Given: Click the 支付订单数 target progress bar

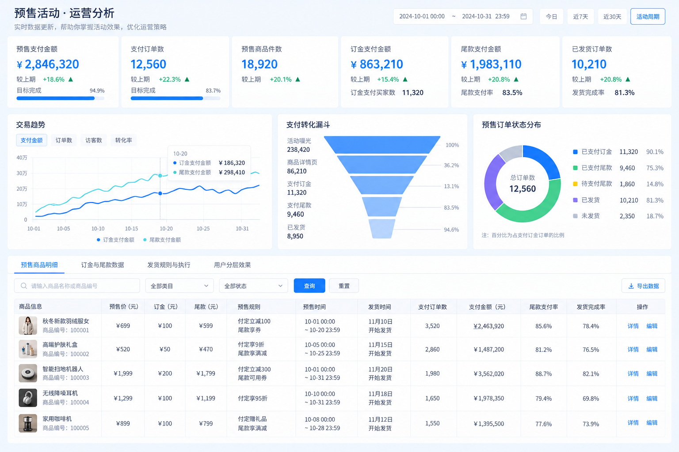Looking at the screenshot, I should [175, 98].
